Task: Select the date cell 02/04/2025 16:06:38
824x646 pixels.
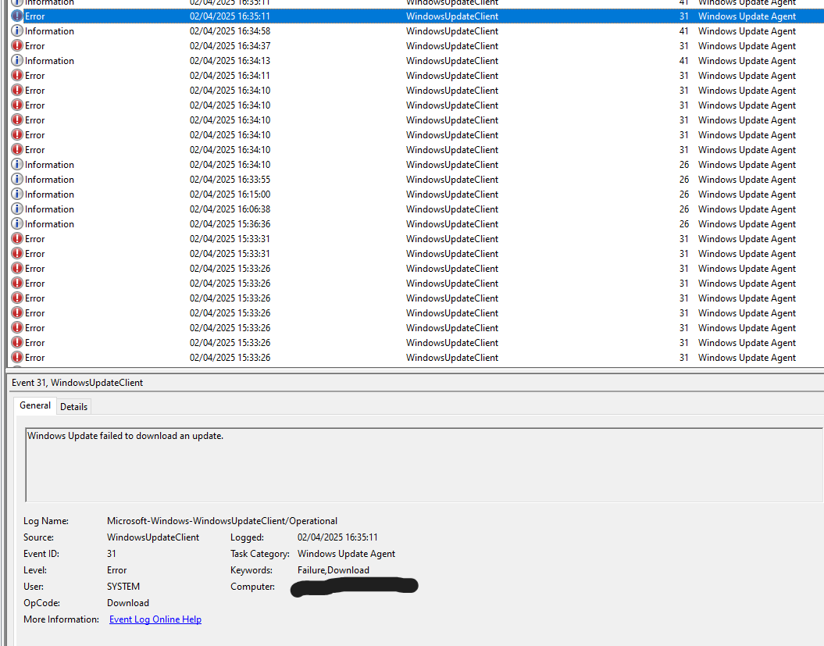Action: click(x=230, y=209)
